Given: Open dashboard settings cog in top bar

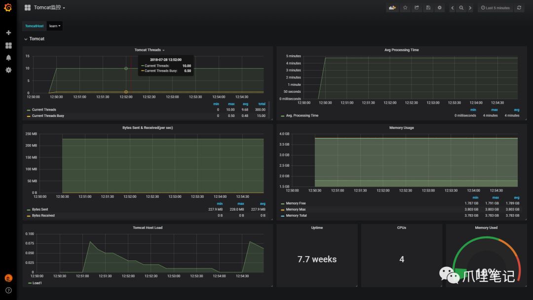Looking at the screenshot, I should coord(440,7).
